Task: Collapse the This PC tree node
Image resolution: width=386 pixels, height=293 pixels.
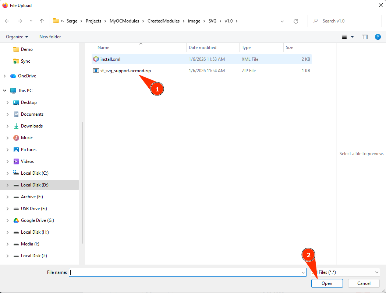Action: click(x=4, y=91)
